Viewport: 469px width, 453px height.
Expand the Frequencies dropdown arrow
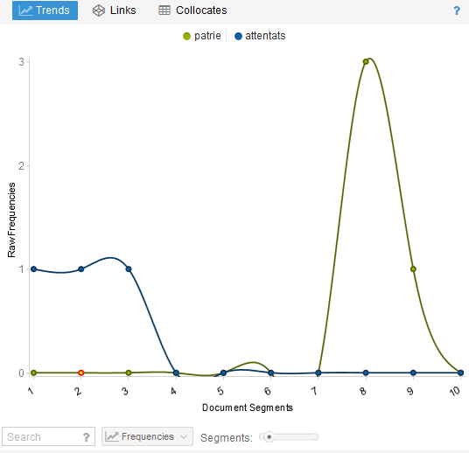pos(184,437)
